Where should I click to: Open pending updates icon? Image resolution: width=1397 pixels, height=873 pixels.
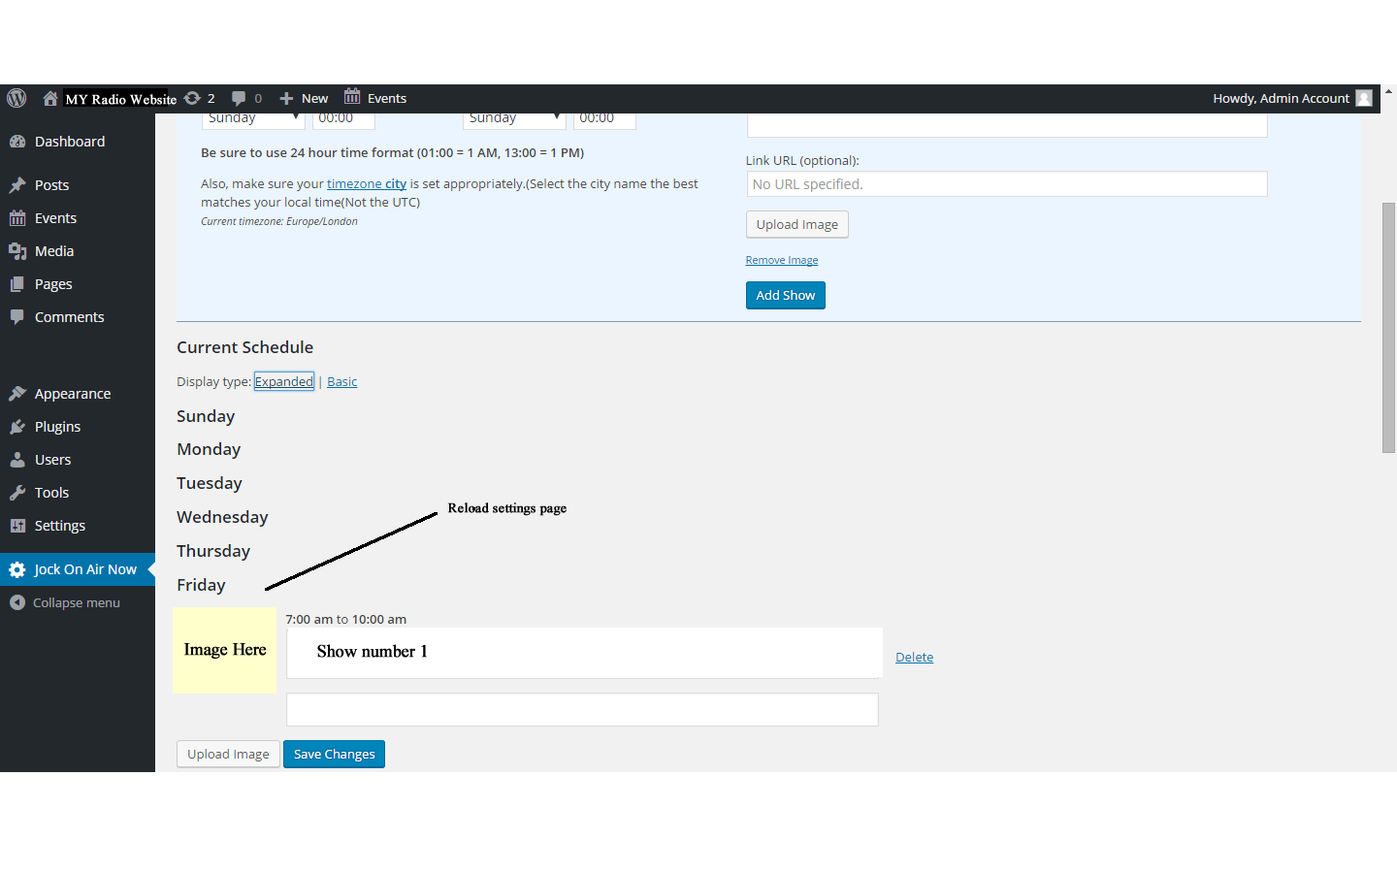192,98
